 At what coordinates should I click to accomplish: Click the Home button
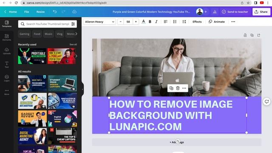(11, 12)
